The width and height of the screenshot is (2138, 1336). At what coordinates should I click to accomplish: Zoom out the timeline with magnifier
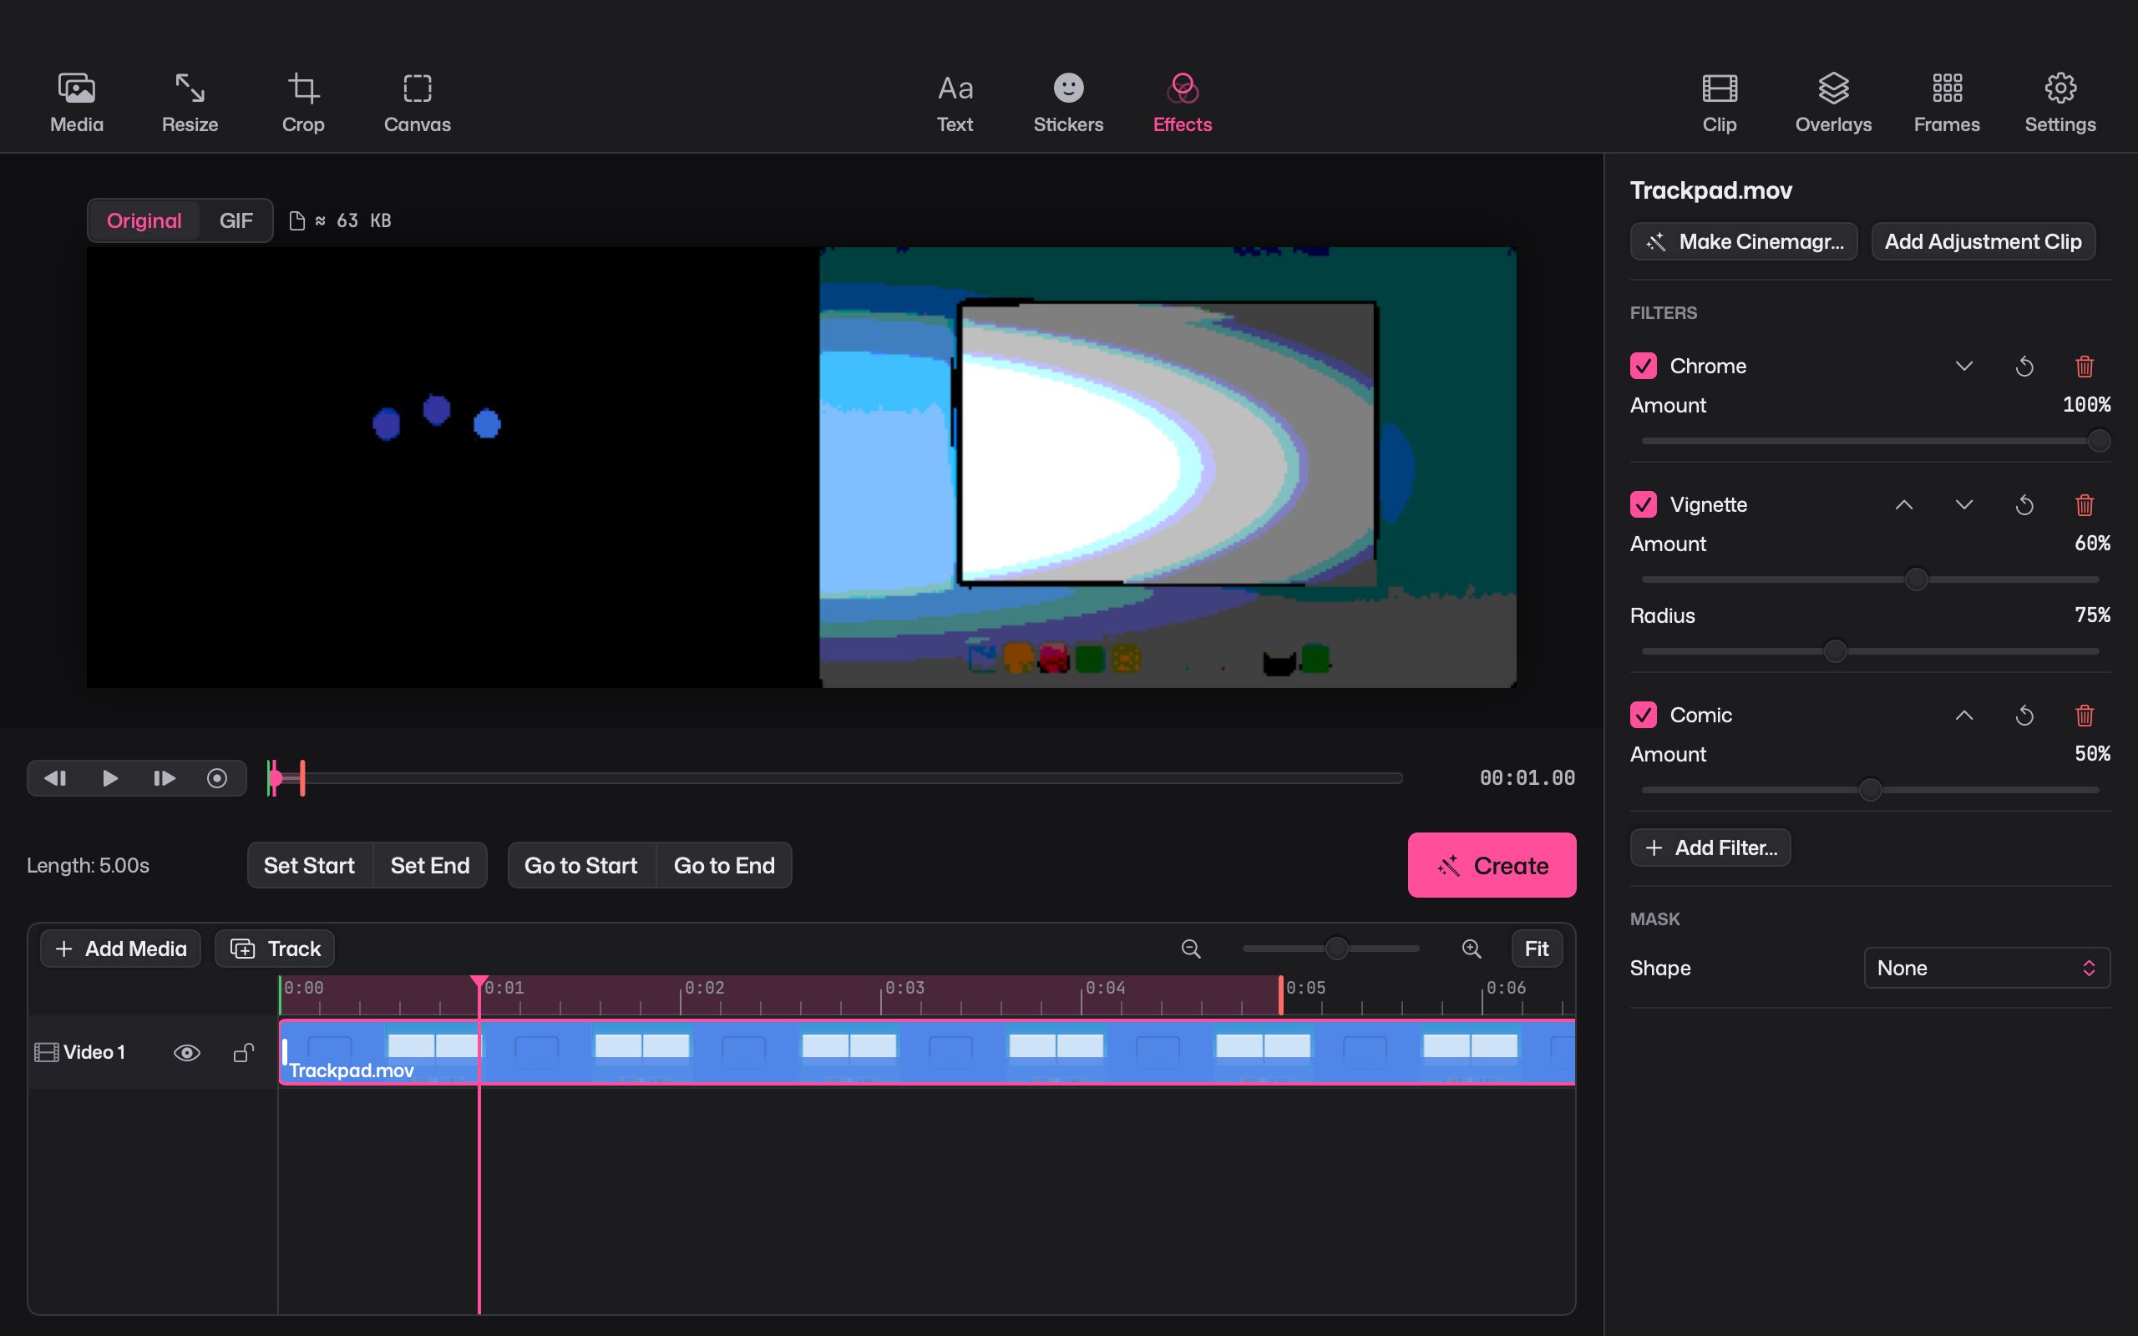tap(1191, 949)
